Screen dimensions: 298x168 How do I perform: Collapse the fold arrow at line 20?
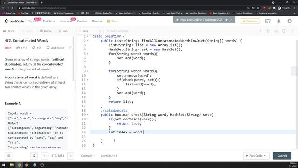[x=88, y=119]
